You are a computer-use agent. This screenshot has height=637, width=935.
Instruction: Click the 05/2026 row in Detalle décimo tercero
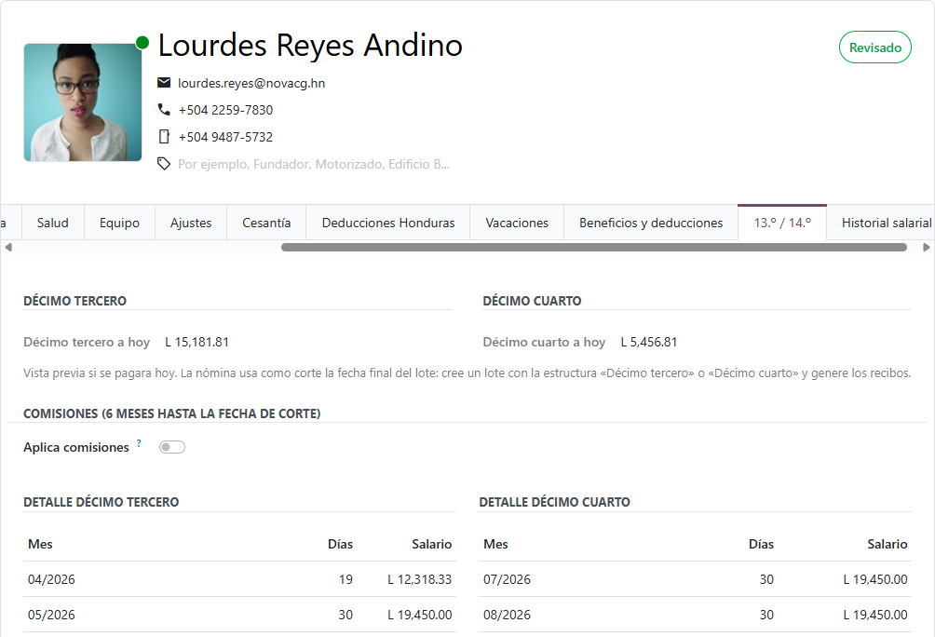click(239, 615)
